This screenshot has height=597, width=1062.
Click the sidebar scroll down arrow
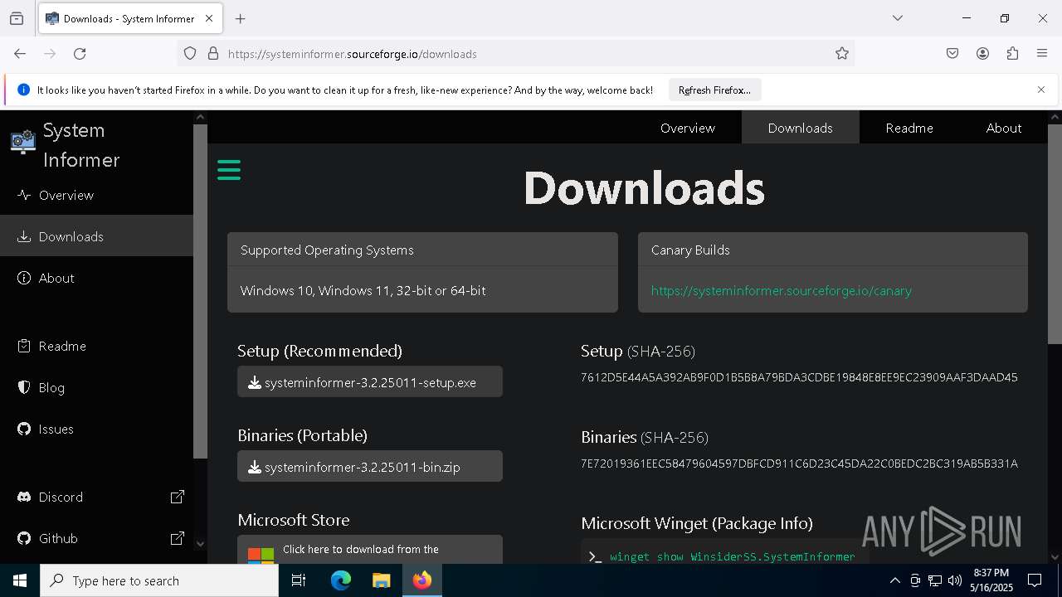coord(200,544)
